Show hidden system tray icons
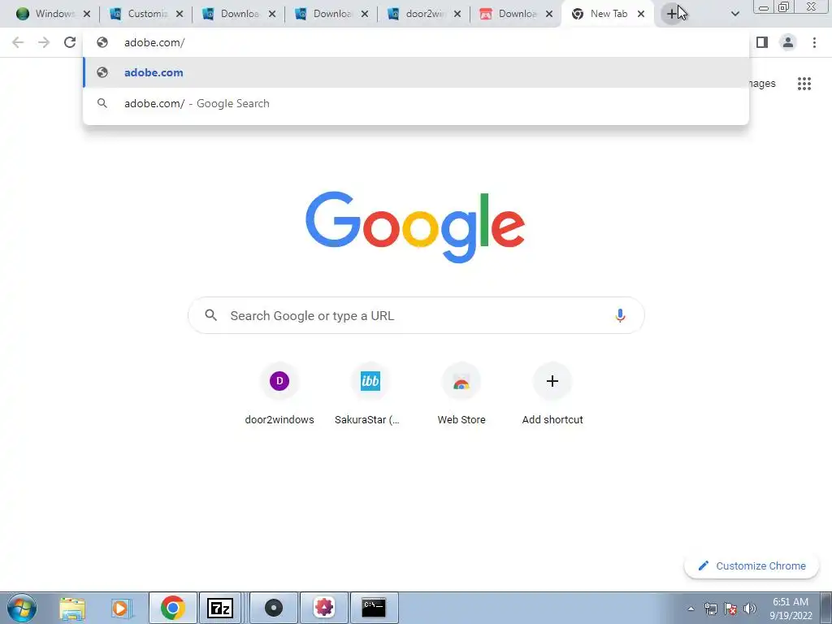The height and width of the screenshot is (624, 832). (691, 609)
